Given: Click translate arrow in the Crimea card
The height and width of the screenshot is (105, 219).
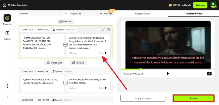Looking at the screenshot, I should click(65, 45).
